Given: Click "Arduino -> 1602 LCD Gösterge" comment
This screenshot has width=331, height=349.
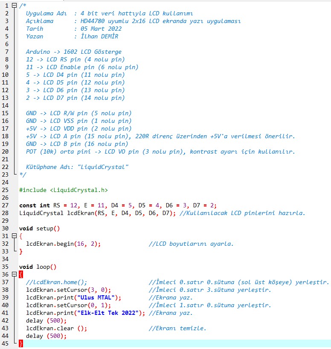Looking at the screenshot, I should [x=74, y=52].
